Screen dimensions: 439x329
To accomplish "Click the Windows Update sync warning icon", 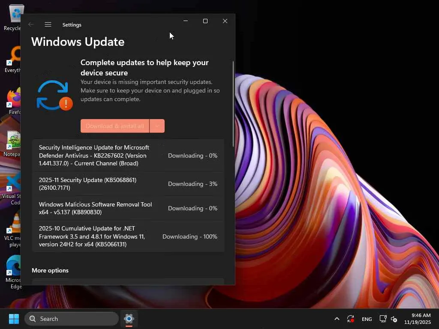I will pyautogui.click(x=54, y=95).
